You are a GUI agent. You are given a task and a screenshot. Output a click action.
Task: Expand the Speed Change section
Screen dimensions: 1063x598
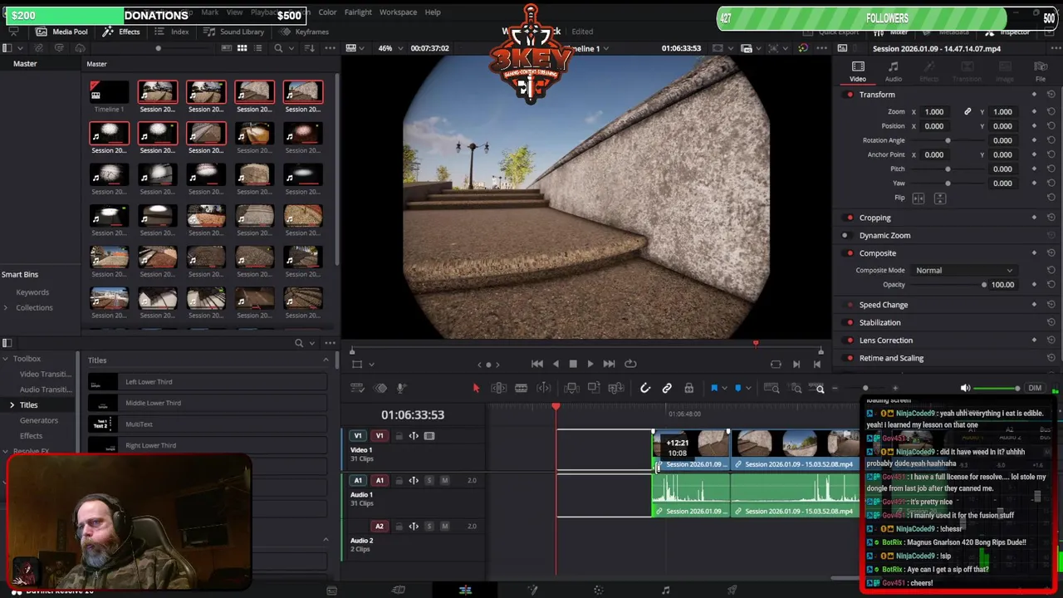click(x=884, y=305)
